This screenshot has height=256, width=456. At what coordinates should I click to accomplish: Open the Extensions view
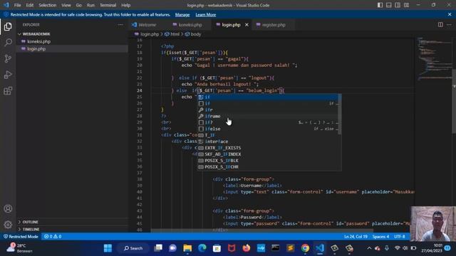click(x=8, y=91)
